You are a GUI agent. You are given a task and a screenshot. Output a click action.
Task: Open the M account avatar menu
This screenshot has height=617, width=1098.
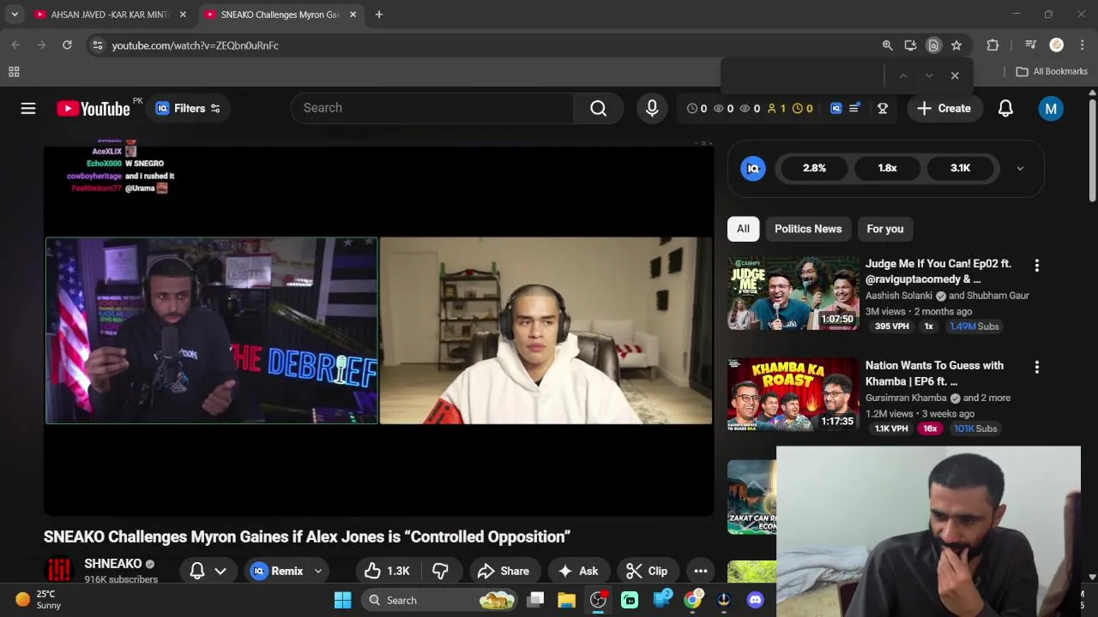tap(1051, 109)
